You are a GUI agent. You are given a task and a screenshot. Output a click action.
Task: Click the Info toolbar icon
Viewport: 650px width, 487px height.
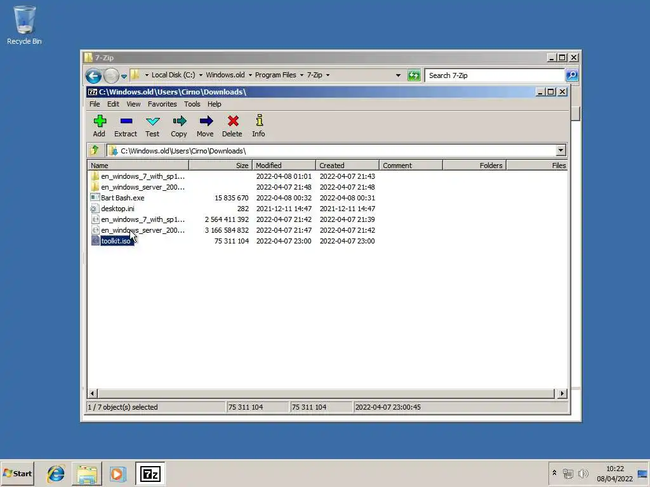259,120
